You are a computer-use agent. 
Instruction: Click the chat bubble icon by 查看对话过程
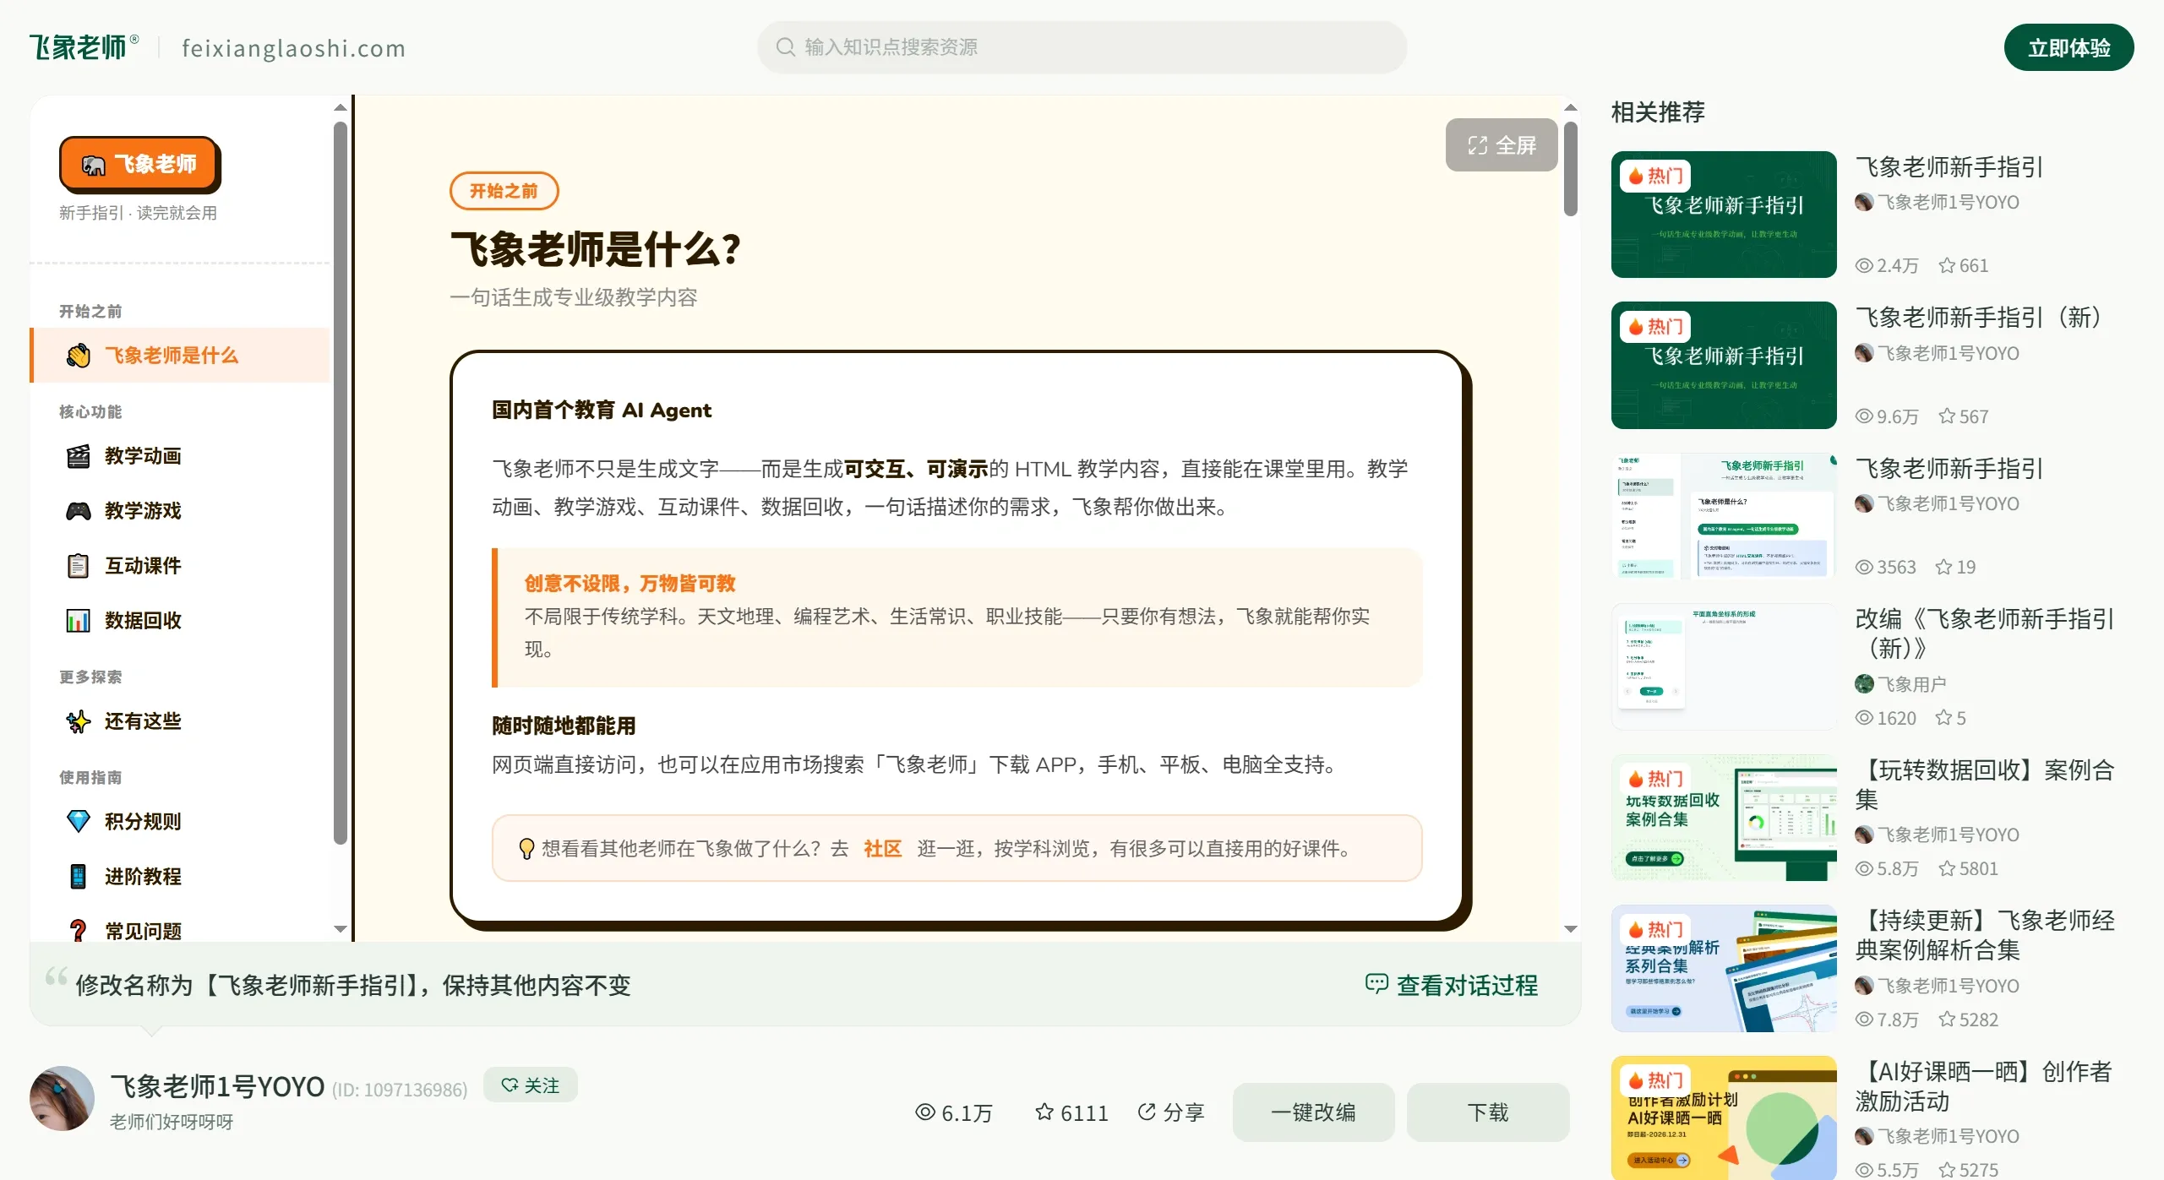point(1376,984)
